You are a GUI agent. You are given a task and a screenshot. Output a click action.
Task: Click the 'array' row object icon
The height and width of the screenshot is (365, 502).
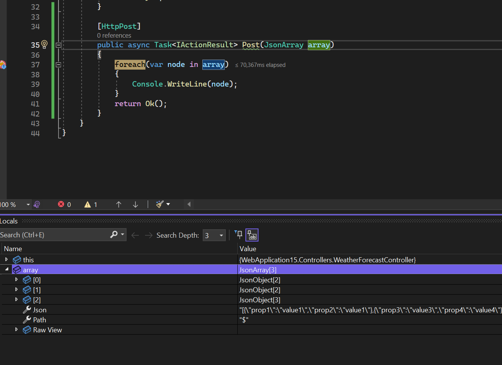17,270
